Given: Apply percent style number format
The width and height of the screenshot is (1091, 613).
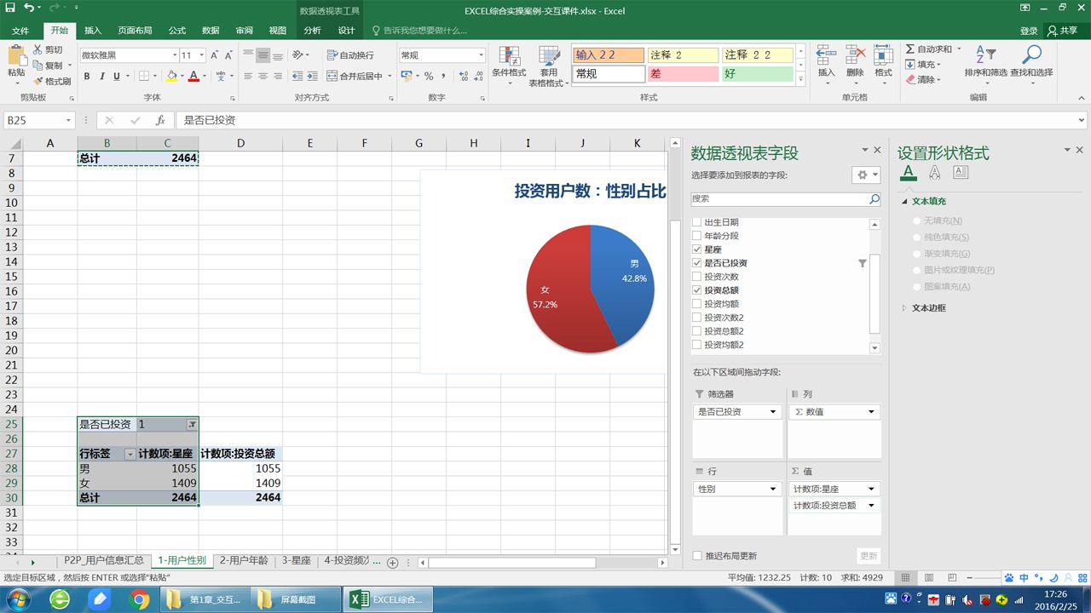Looking at the screenshot, I should (429, 76).
